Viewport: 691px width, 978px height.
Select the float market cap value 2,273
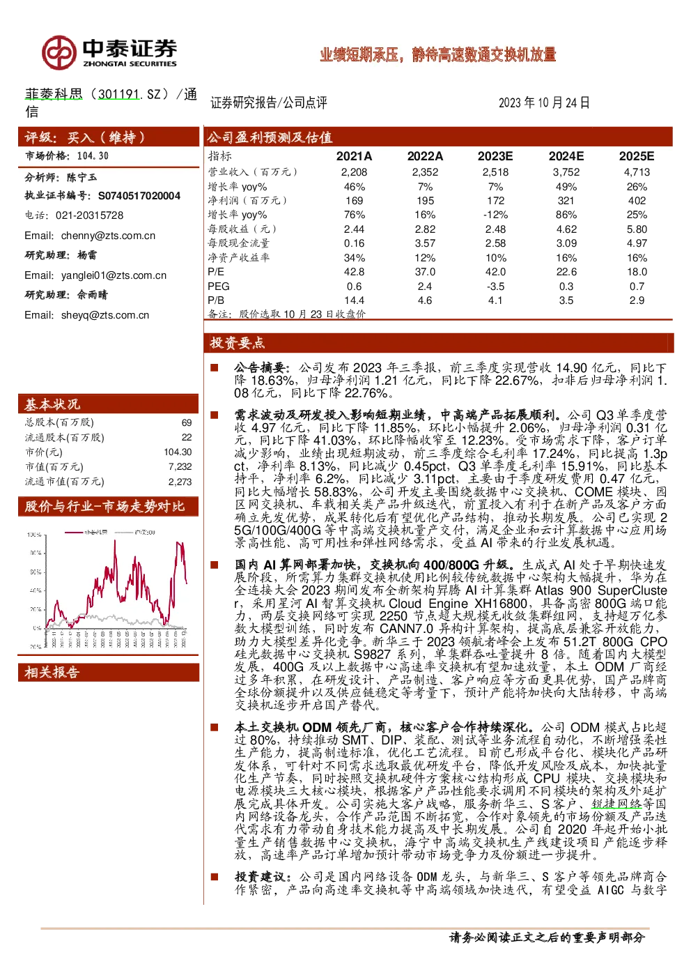pos(180,482)
